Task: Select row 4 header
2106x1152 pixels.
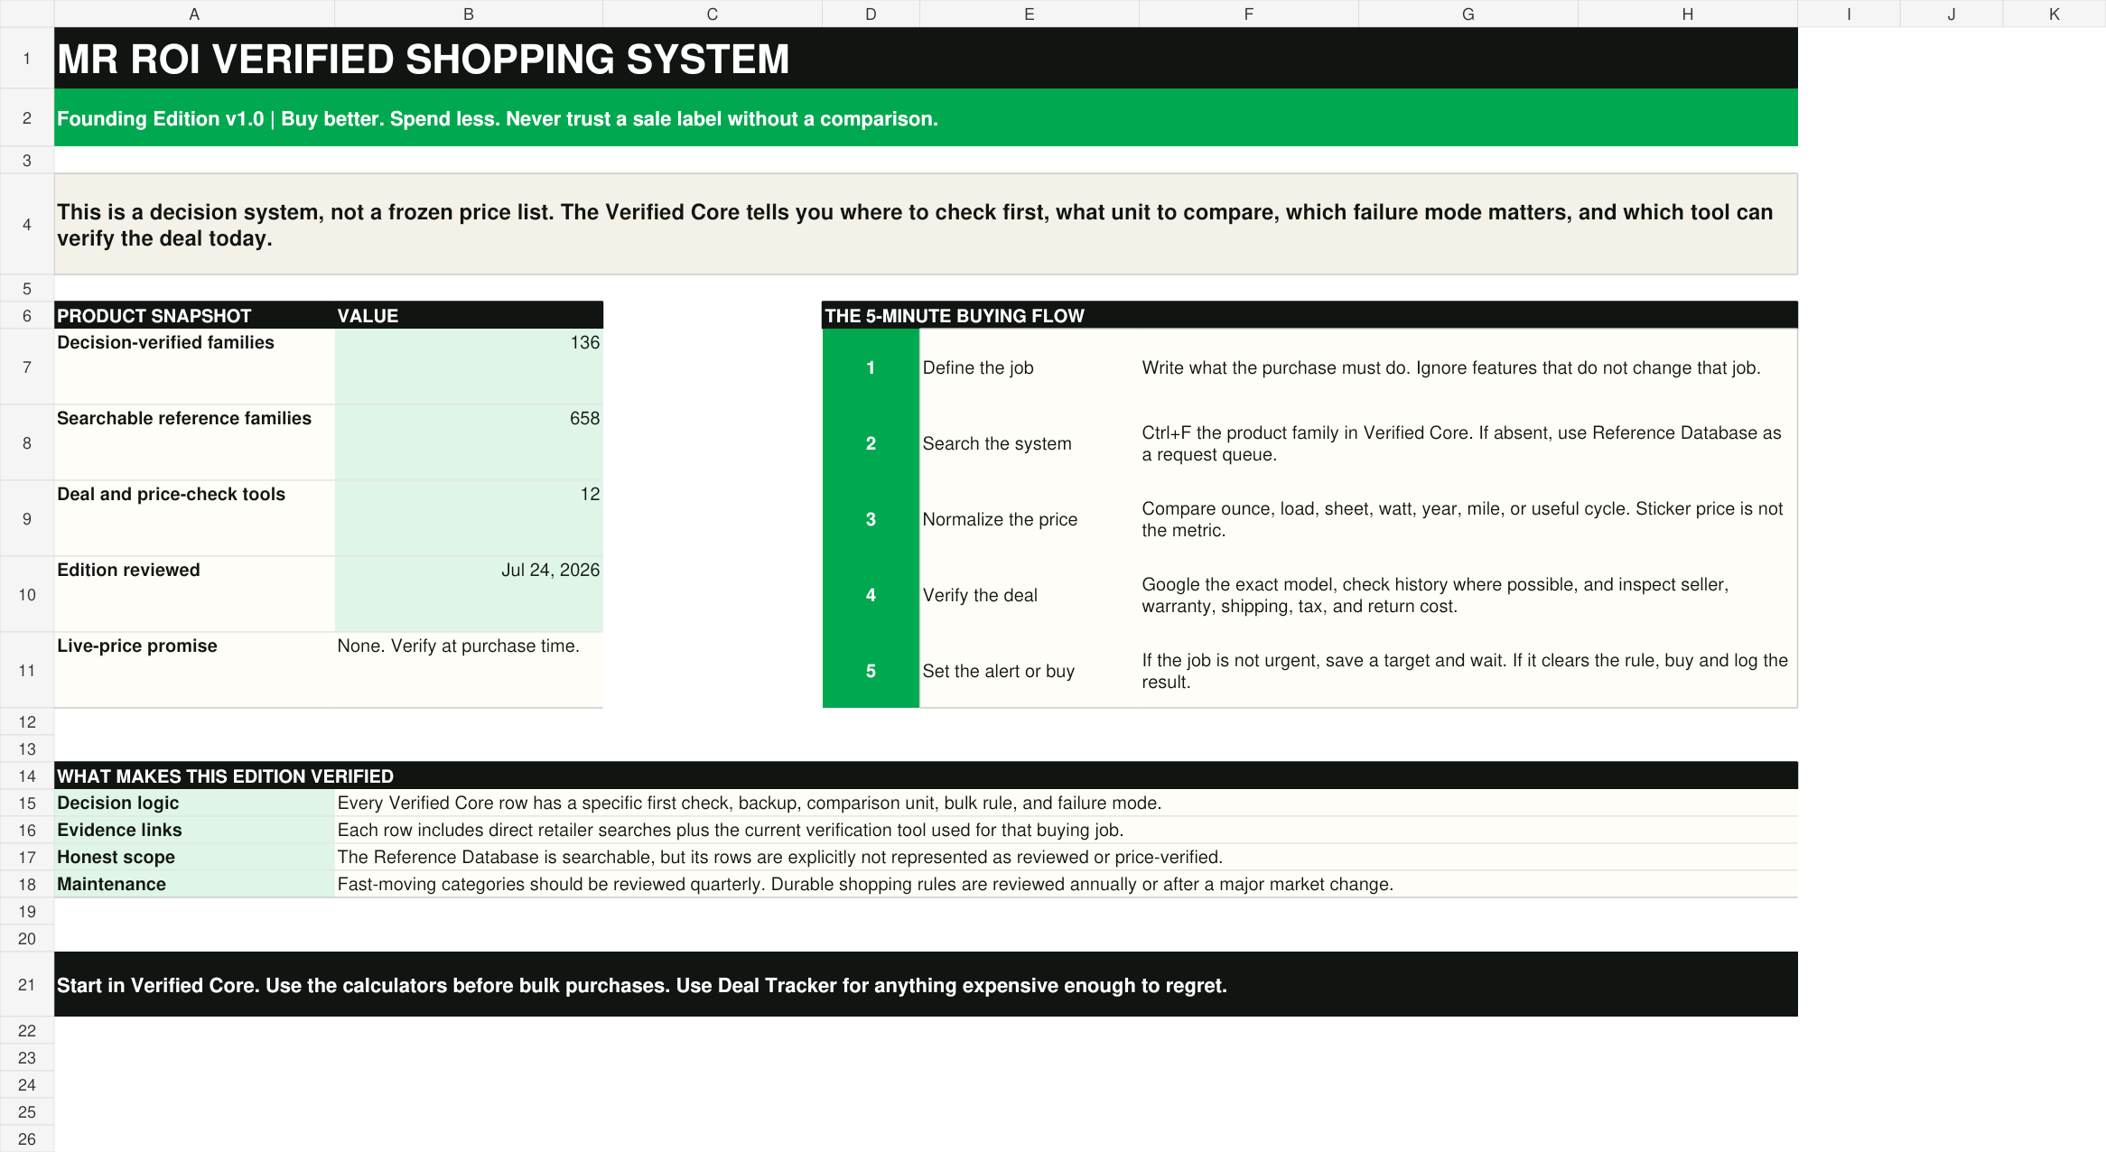Action: 27,225
